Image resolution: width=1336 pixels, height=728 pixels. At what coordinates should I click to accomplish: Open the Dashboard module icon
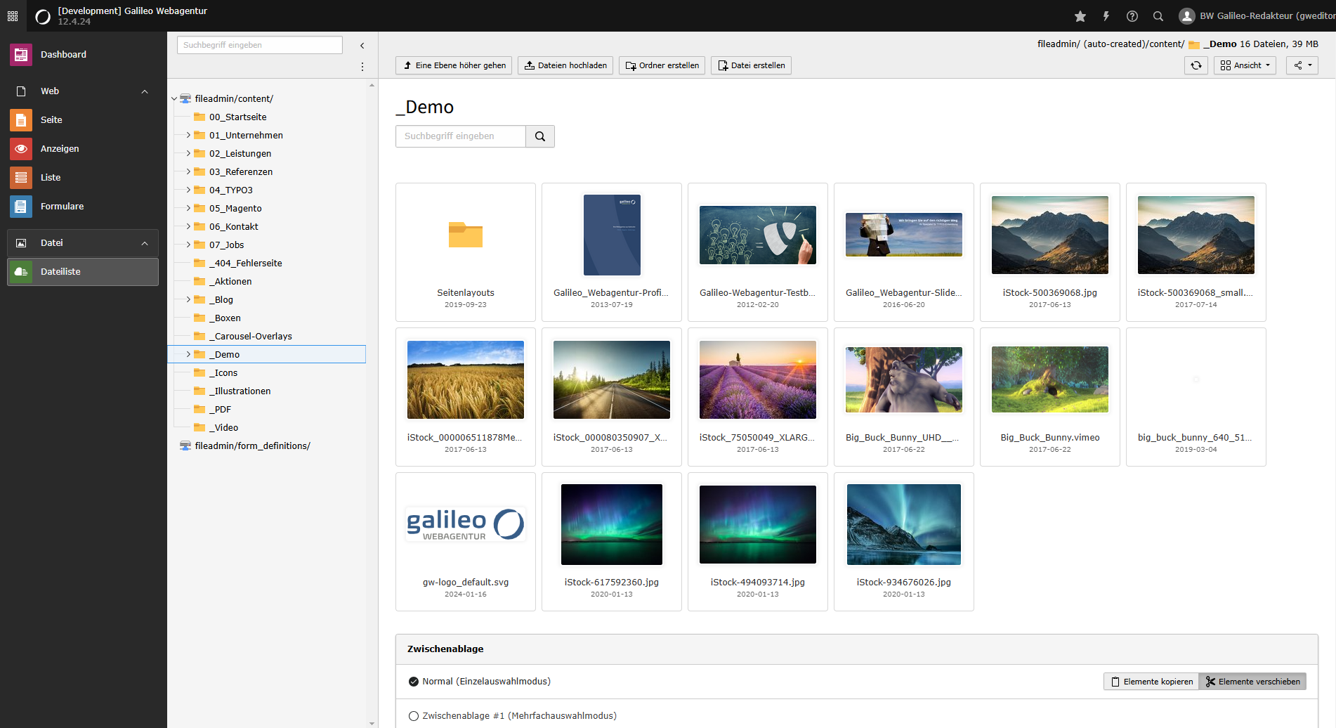point(21,54)
